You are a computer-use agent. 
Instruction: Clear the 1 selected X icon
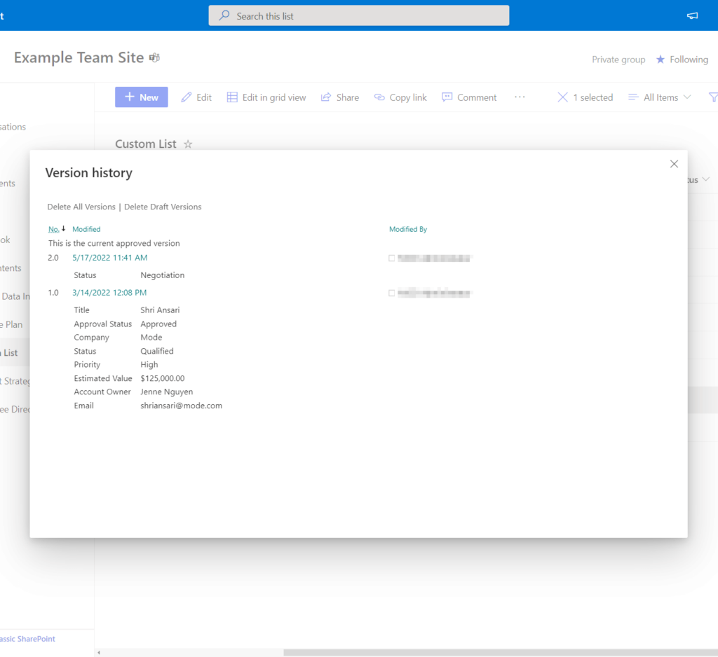(x=563, y=97)
